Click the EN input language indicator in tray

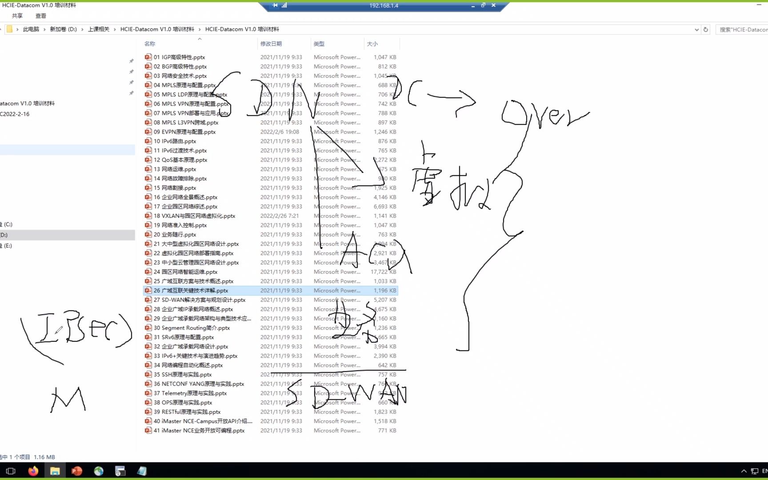pos(764,471)
